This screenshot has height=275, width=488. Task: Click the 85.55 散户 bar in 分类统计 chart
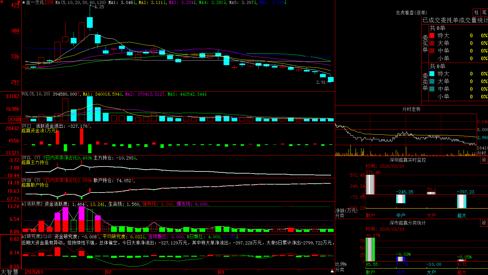click(370, 249)
